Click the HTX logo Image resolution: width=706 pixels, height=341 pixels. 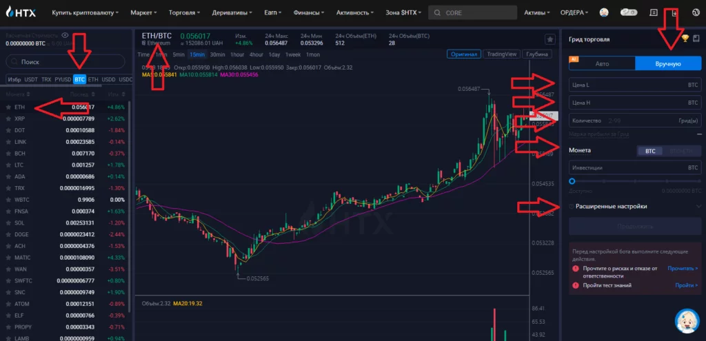(21, 12)
